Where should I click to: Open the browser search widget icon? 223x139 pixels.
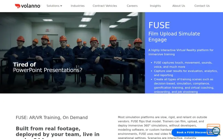click(x=214, y=130)
